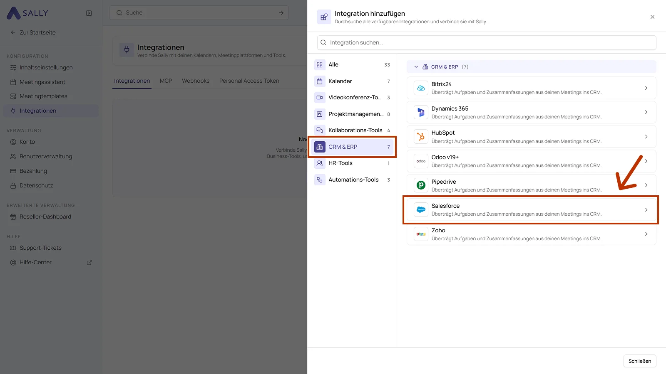The width and height of the screenshot is (666, 374).
Task: Open Hilfe-Center in sidebar
Action: click(x=51, y=263)
